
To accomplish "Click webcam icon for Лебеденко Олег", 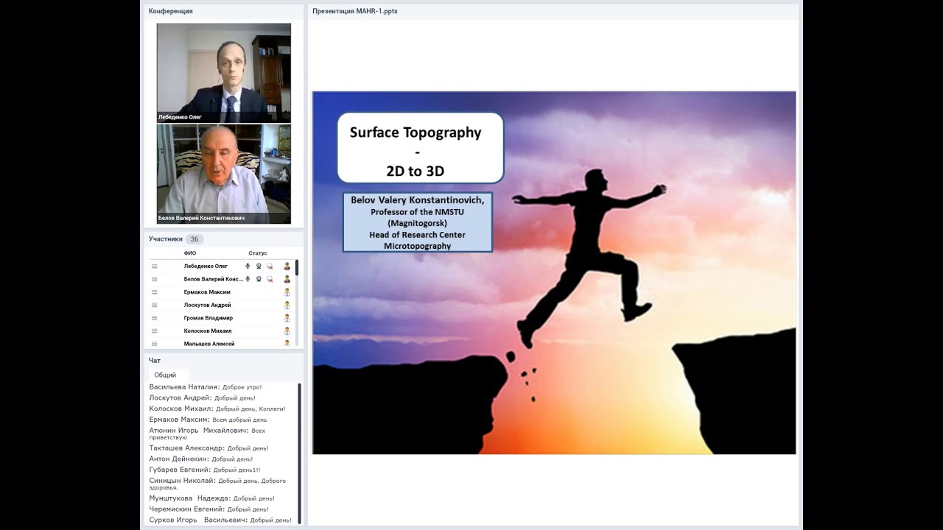I will click(x=259, y=266).
